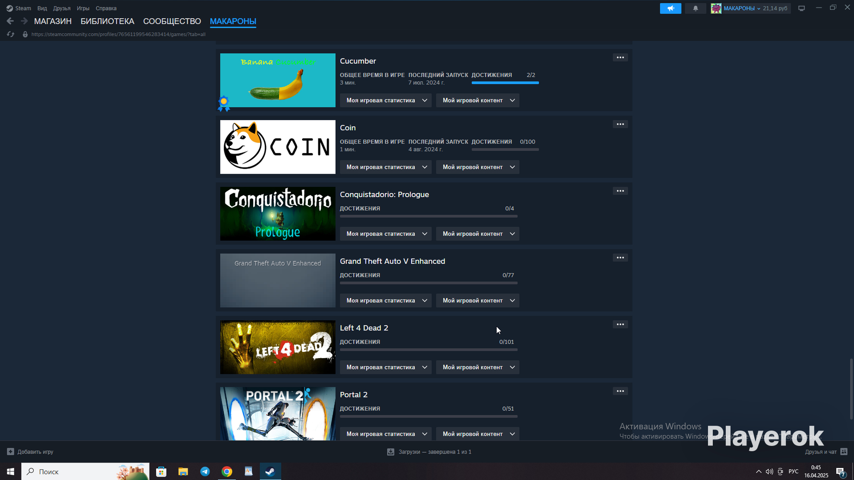Open the Steam menu
Screen dimensions: 854x480
(19, 8)
